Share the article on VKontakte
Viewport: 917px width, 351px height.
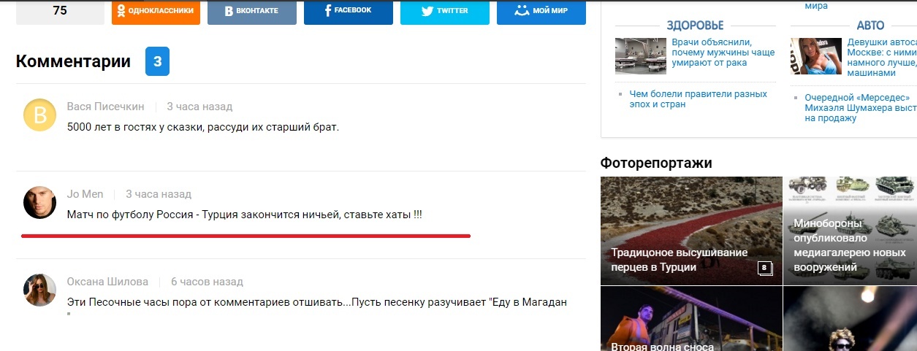click(x=252, y=12)
